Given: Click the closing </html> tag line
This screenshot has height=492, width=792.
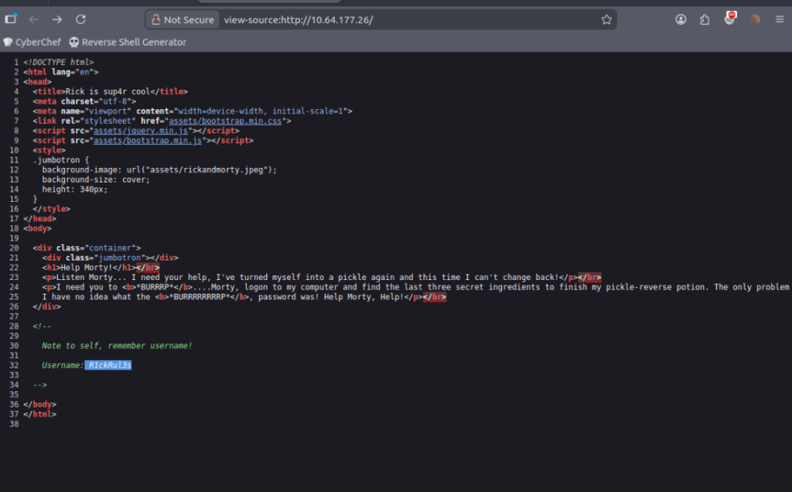Looking at the screenshot, I should (40, 414).
